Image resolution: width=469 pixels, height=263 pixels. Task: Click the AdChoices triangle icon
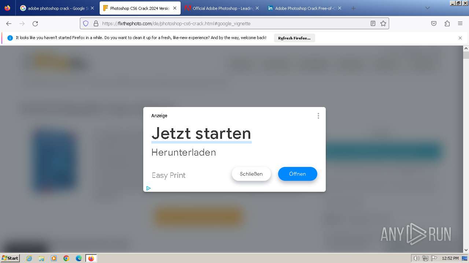(x=148, y=188)
